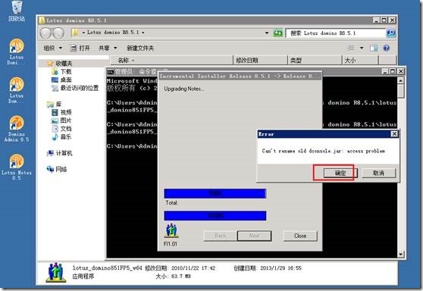Viewport: 423px width, 291px height.
Task: Click New folder (新建文件夹) toolbar button
Action: click(x=140, y=48)
